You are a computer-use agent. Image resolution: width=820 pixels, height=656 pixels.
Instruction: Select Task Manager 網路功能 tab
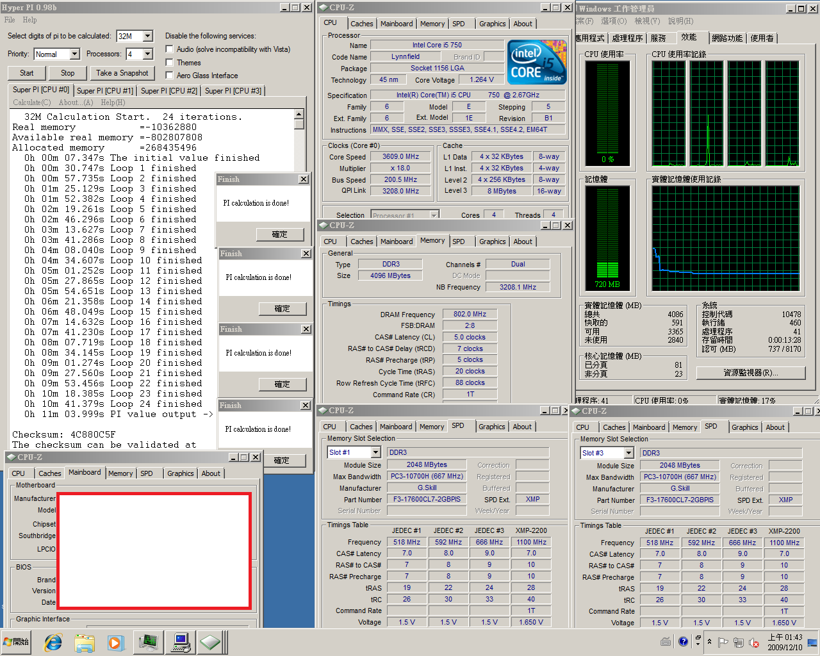click(x=727, y=38)
